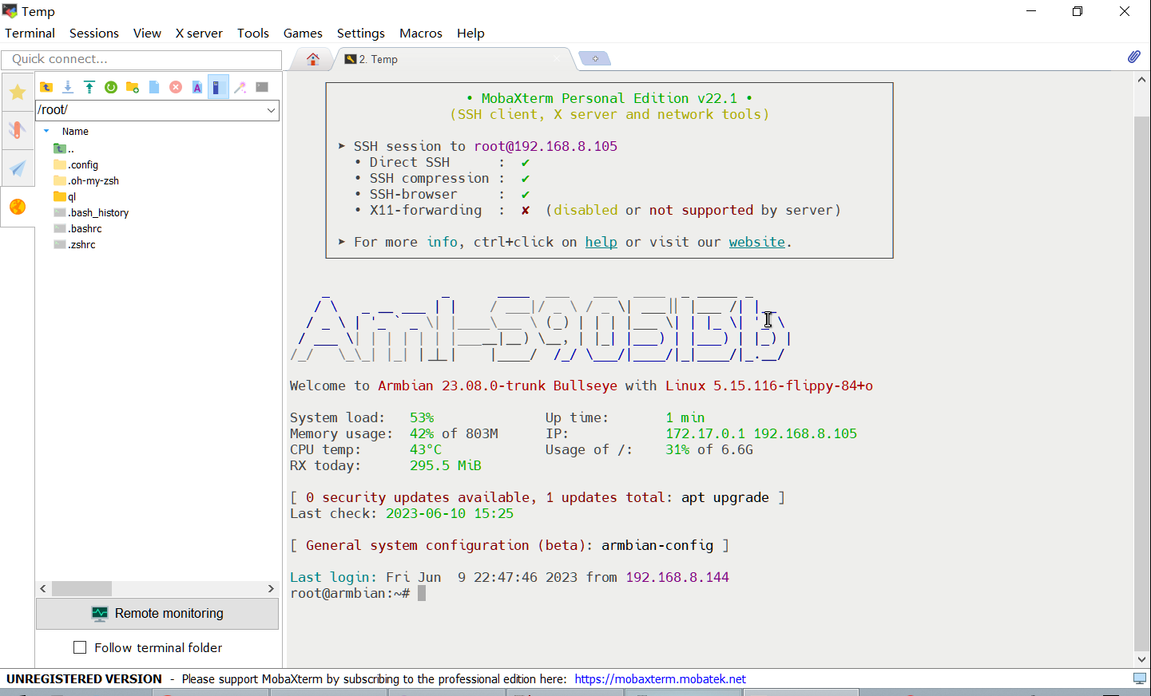Open the X server menu
The width and height of the screenshot is (1151, 696).
point(199,33)
